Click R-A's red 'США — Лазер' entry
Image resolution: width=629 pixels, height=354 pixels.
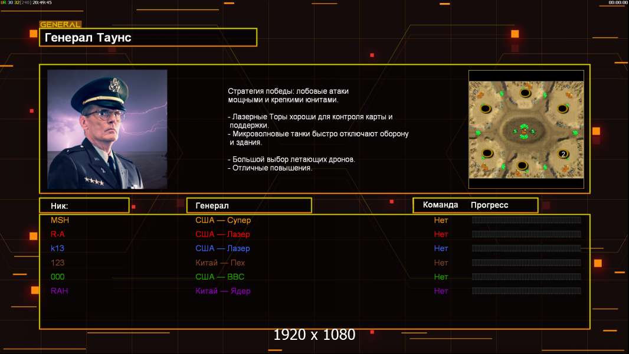pyautogui.click(x=222, y=234)
